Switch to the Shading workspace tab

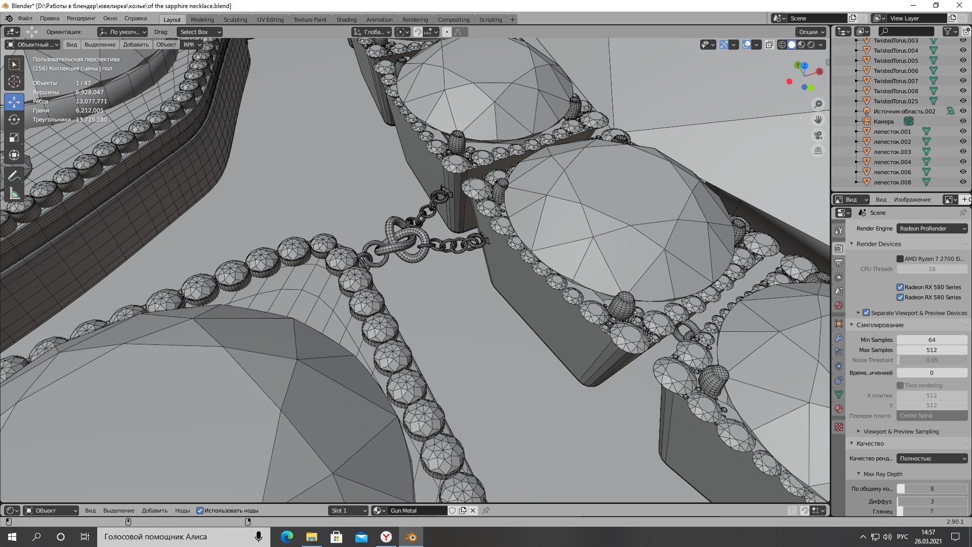click(x=346, y=20)
